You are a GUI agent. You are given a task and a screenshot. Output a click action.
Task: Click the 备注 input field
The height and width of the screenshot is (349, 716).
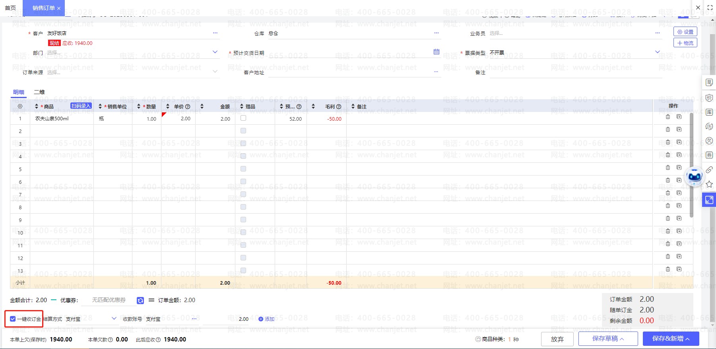point(576,72)
